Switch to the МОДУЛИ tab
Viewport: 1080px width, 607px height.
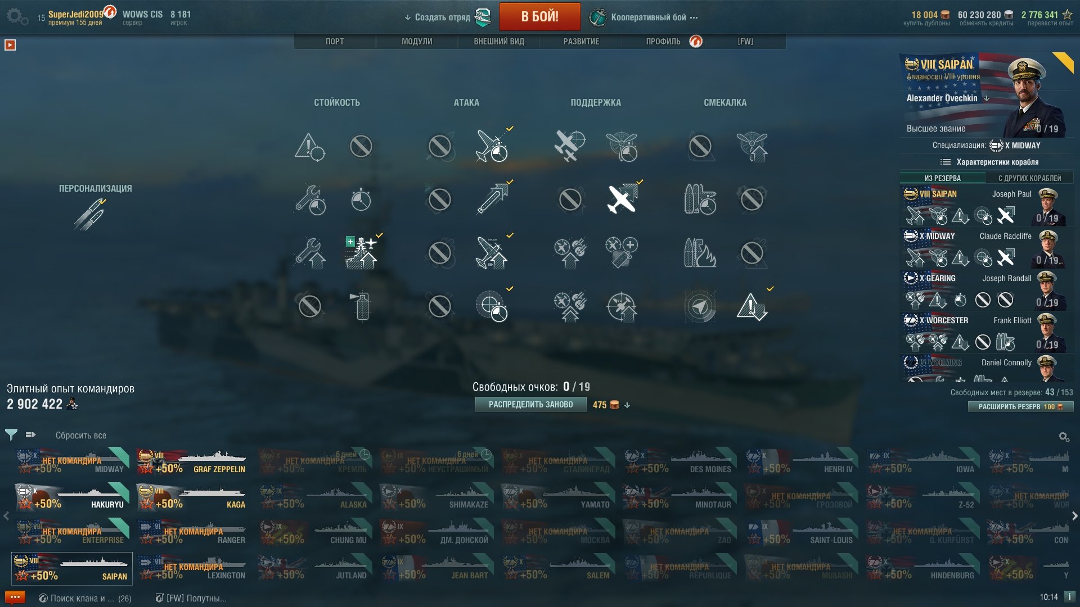point(417,41)
